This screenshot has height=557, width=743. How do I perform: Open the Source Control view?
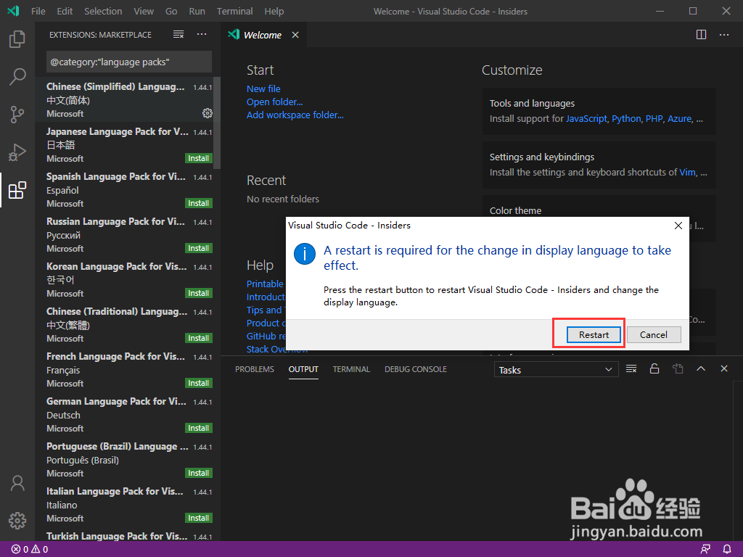pos(17,114)
